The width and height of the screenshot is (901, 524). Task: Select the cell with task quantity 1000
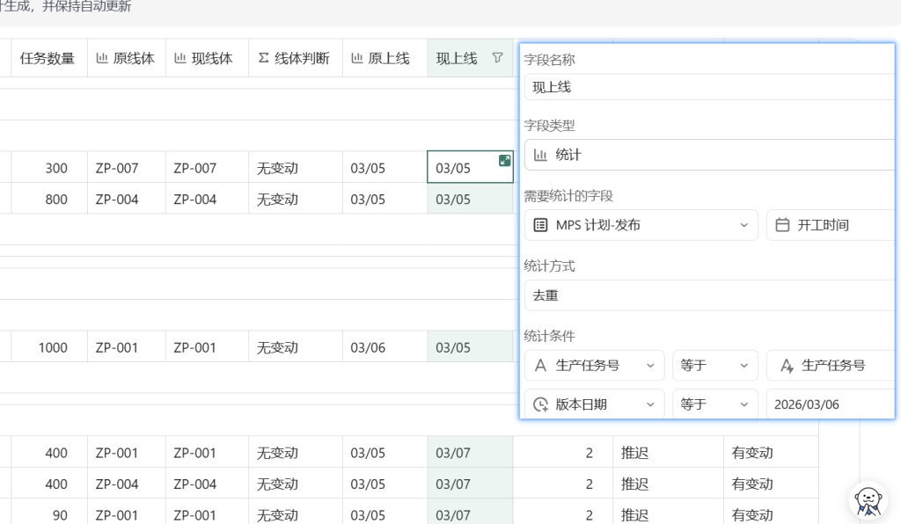(49, 346)
